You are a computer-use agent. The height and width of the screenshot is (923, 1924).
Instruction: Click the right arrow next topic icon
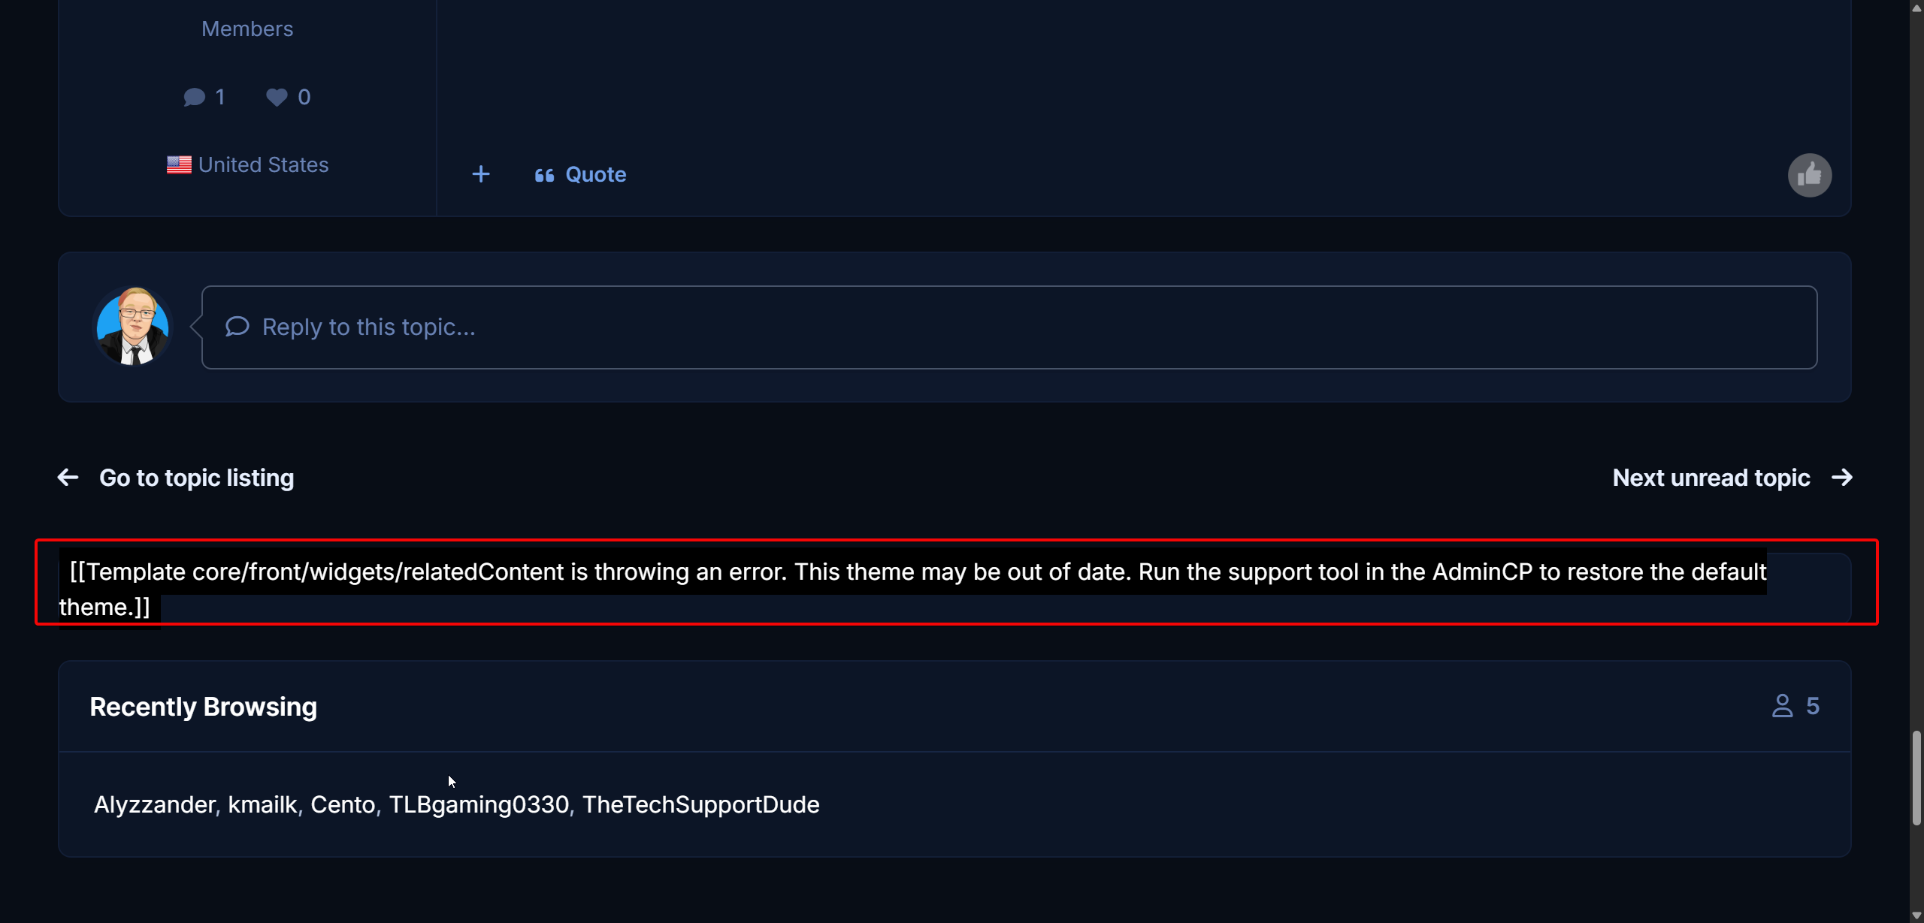(1842, 478)
